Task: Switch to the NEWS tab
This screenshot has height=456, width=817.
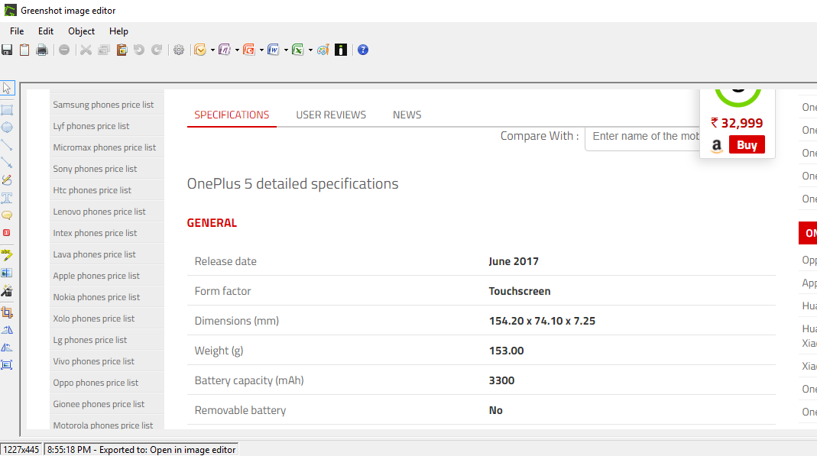Action: coord(407,115)
